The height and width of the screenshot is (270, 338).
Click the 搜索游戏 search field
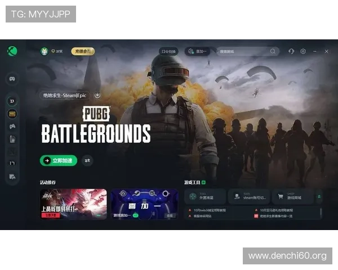(x=243, y=51)
